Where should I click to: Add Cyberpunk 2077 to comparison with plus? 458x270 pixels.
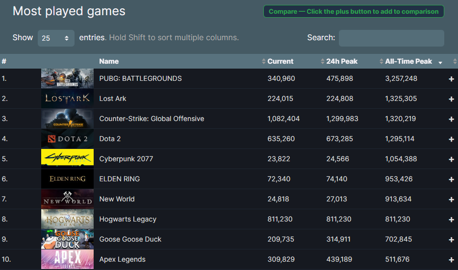451,159
